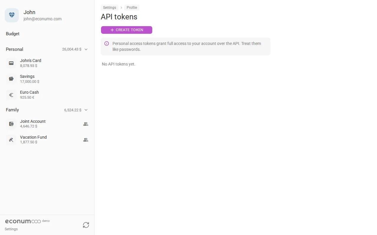Click the shared-users icon on Vacation Fund
Viewport: 377px width, 235px height.
86,140
